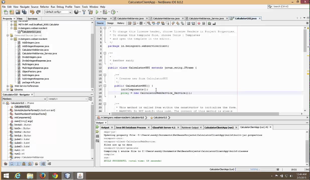
Task: Toggle Show Inherited Members in Navigator
Action: coord(6,164)
